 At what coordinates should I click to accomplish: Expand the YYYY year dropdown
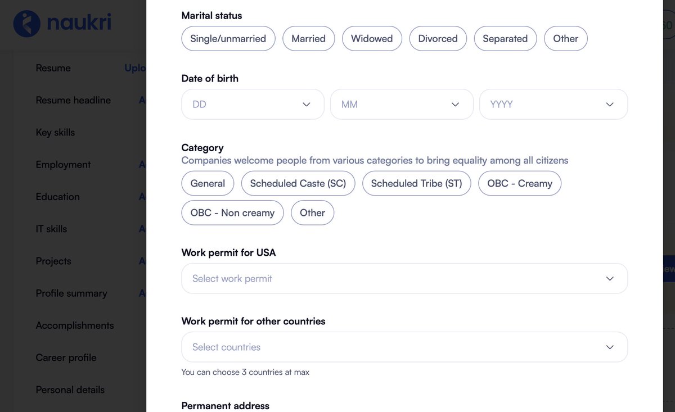coord(553,104)
